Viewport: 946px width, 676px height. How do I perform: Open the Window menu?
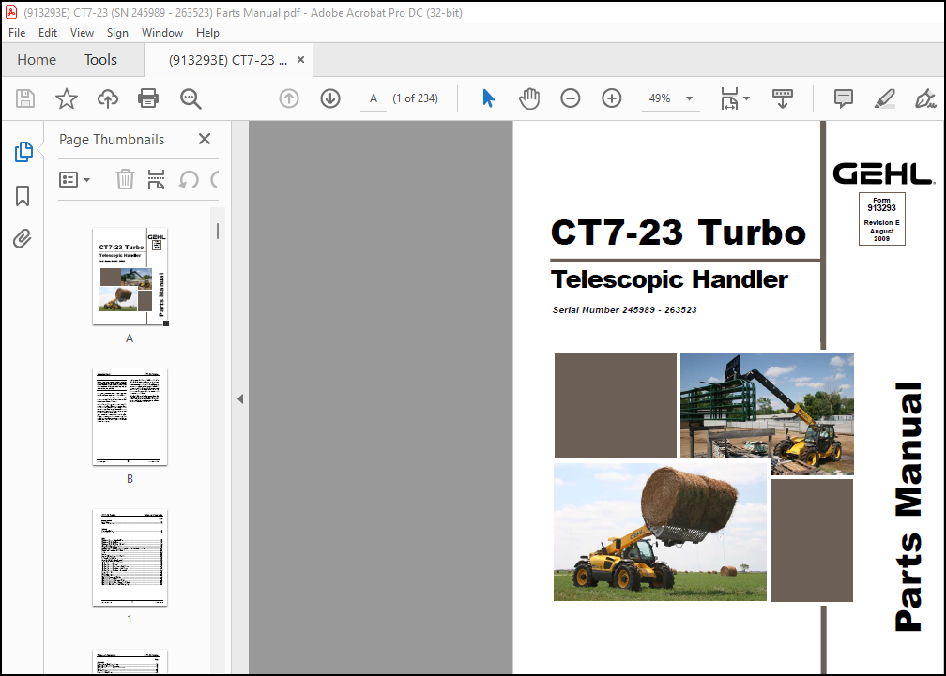(x=162, y=33)
